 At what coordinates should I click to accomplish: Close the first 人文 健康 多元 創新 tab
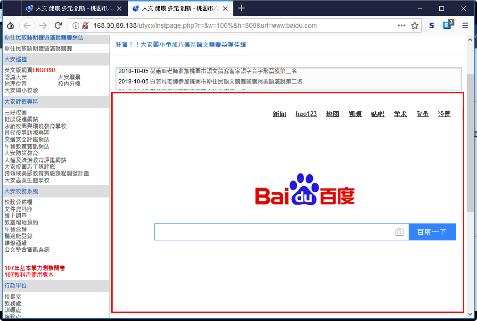[x=119, y=8]
